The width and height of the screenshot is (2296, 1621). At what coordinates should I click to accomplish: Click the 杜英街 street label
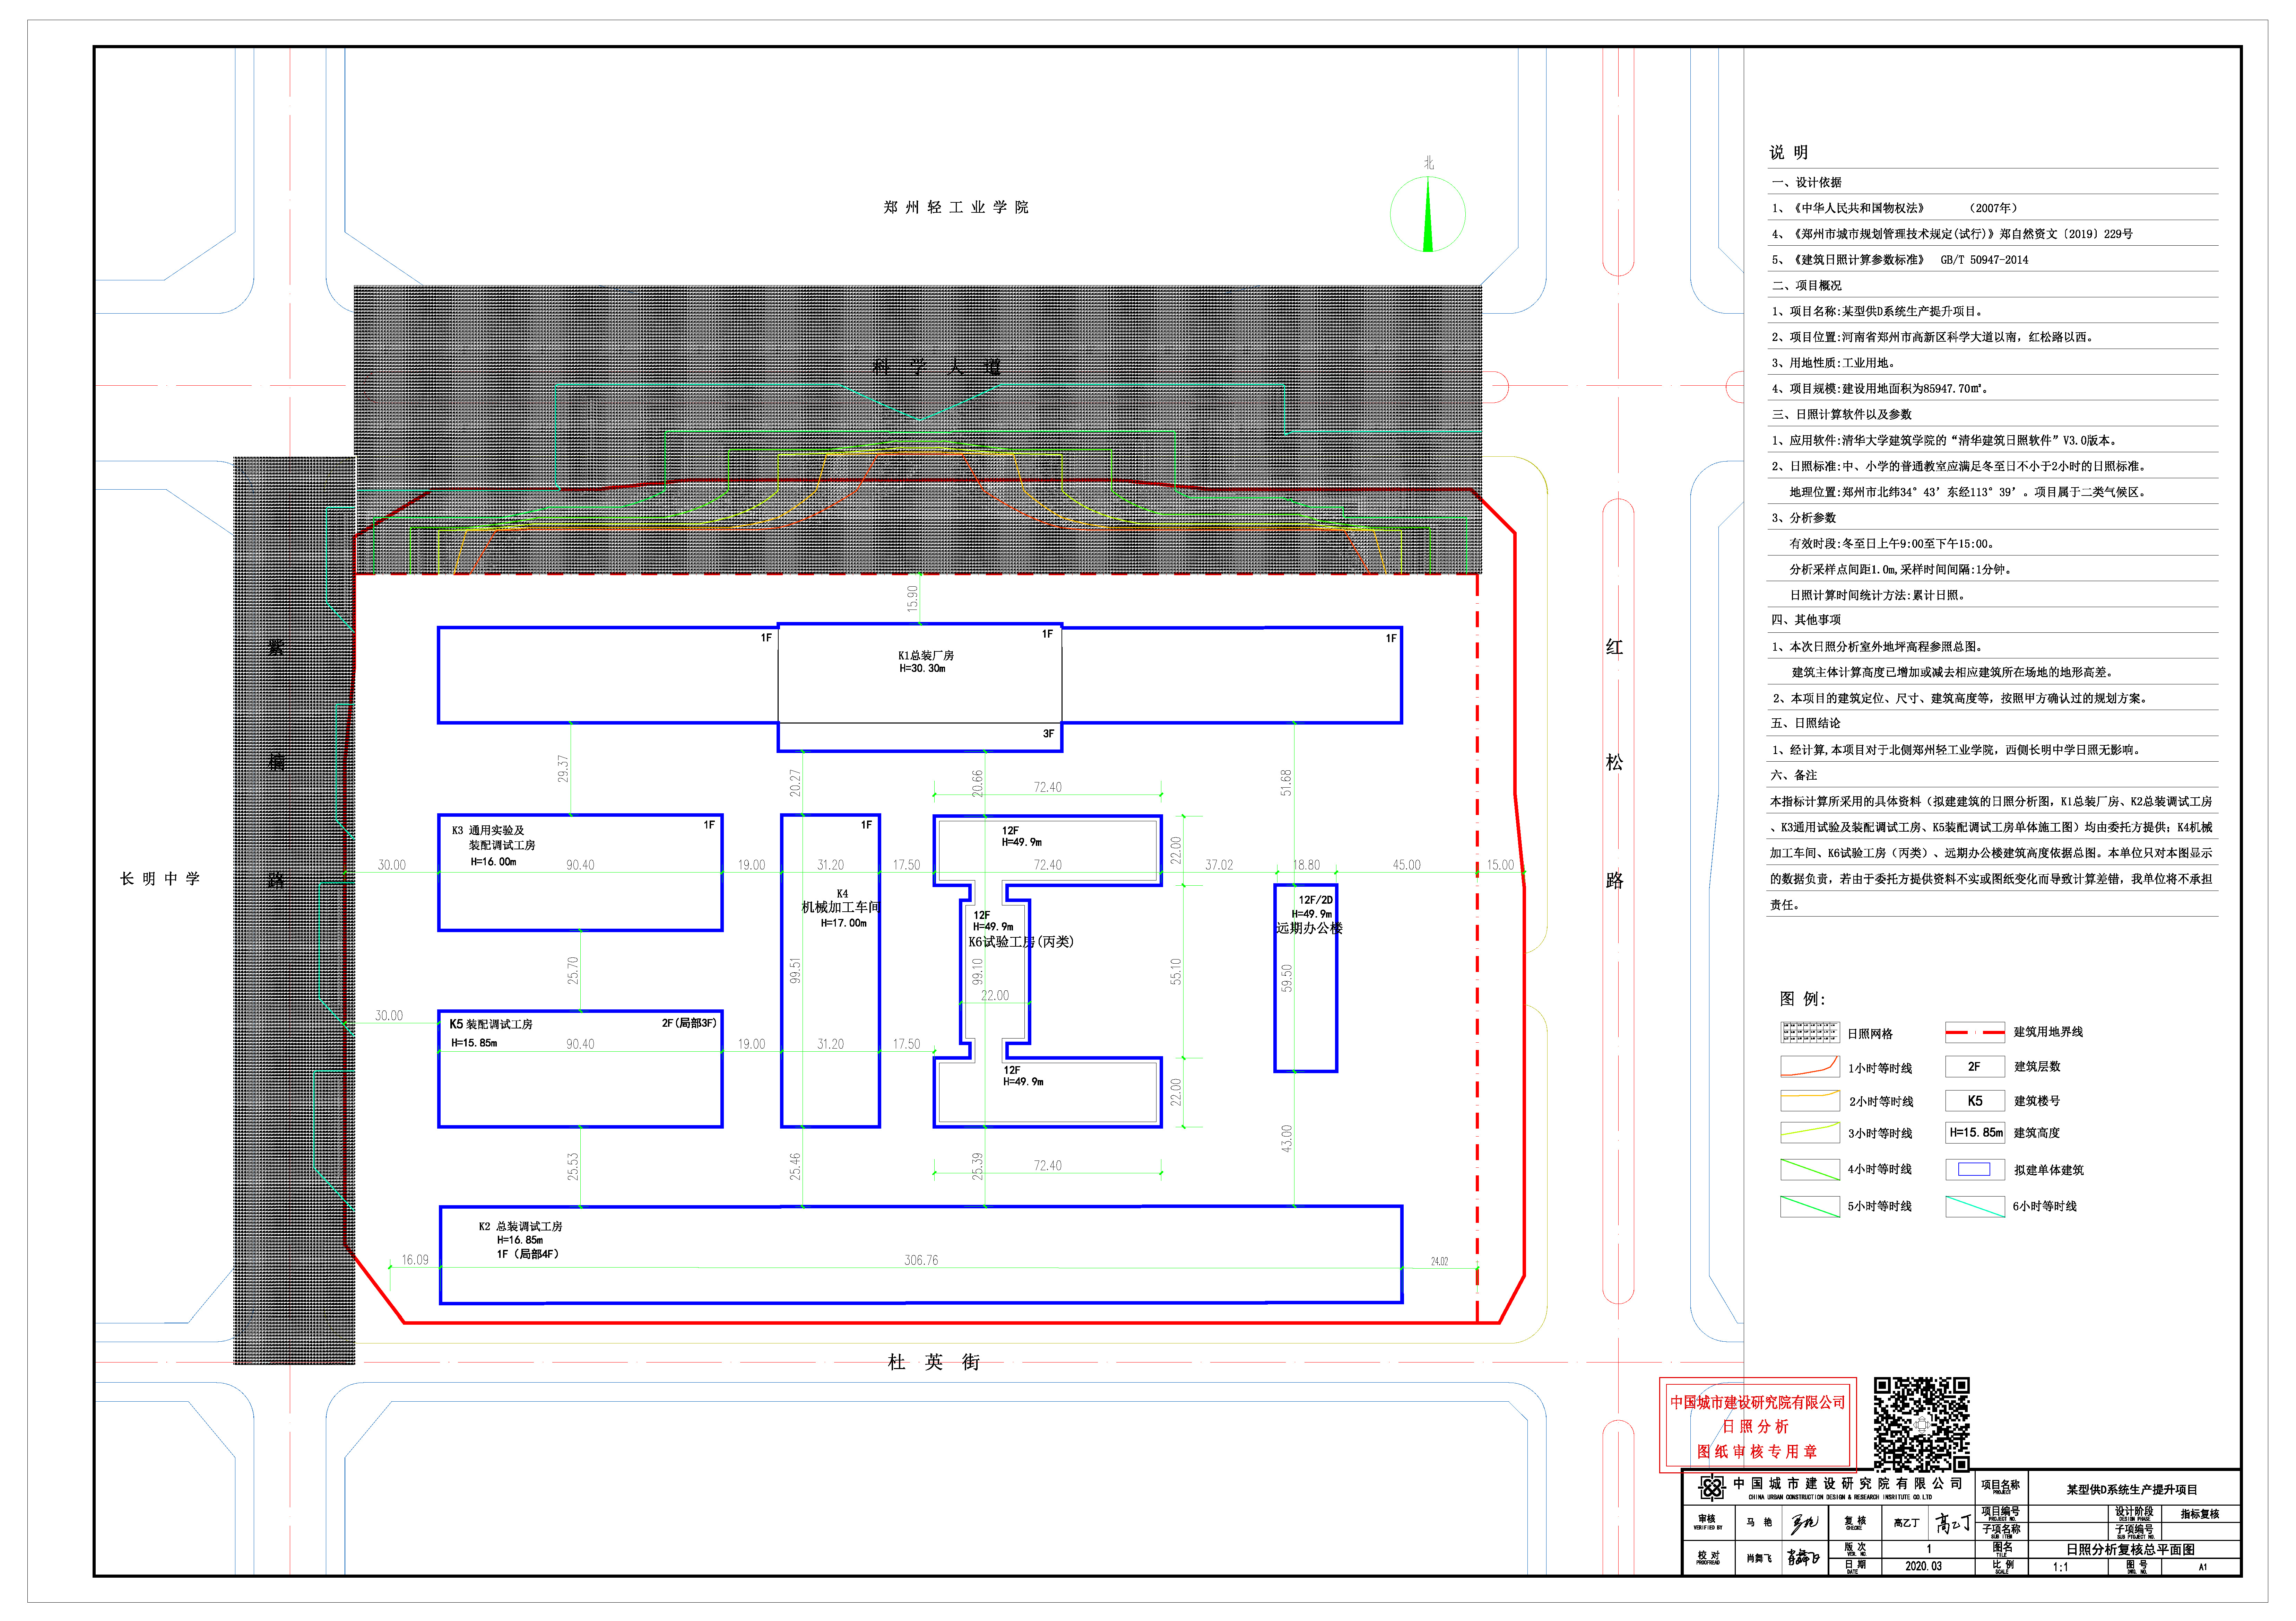point(934,1362)
